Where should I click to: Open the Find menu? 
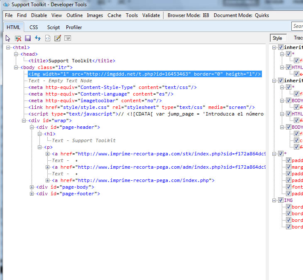[22, 15]
